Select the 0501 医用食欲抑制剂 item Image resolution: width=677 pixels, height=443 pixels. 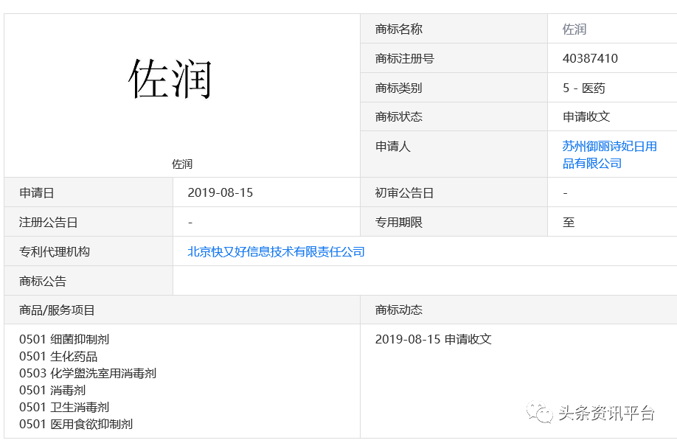76,424
